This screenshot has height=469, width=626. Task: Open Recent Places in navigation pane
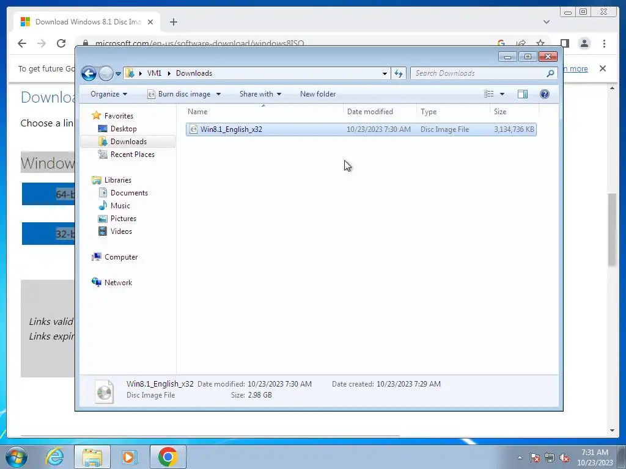point(132,155)
